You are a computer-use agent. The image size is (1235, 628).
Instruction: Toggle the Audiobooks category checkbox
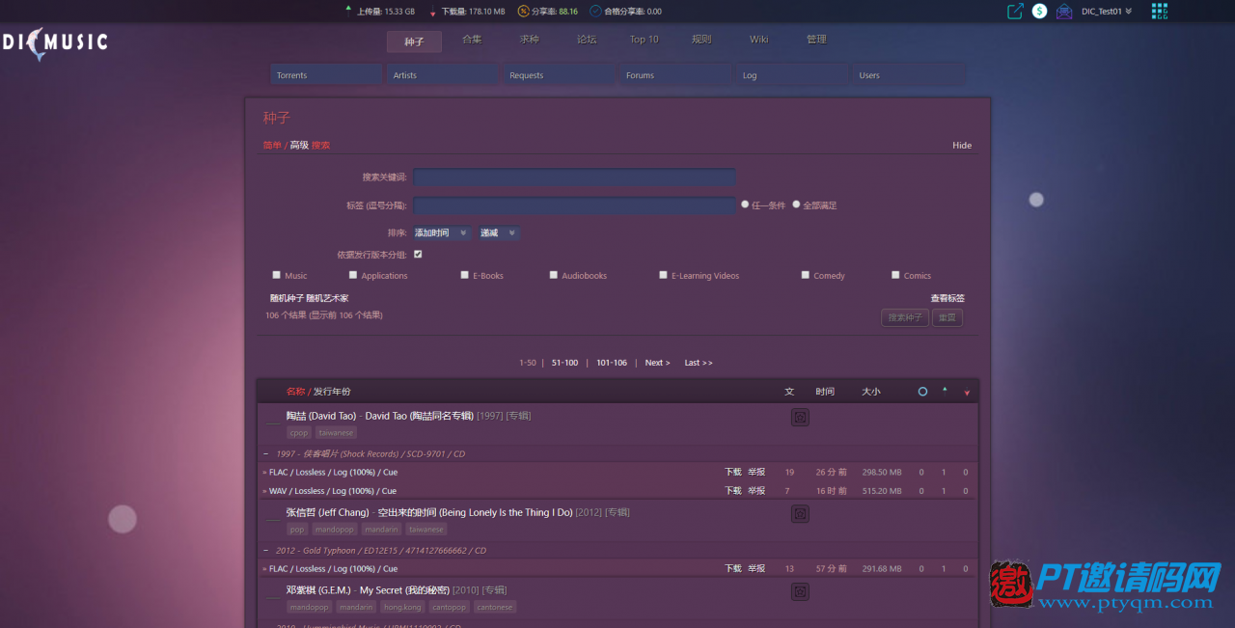pyautogui.click(x=554, y=275)
